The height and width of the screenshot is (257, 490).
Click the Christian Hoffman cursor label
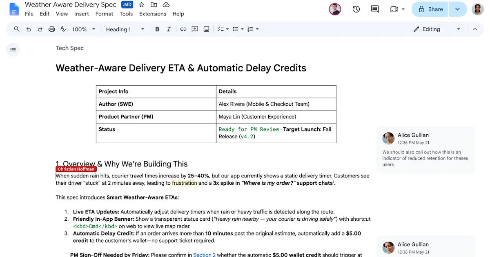tap(76, 169)
